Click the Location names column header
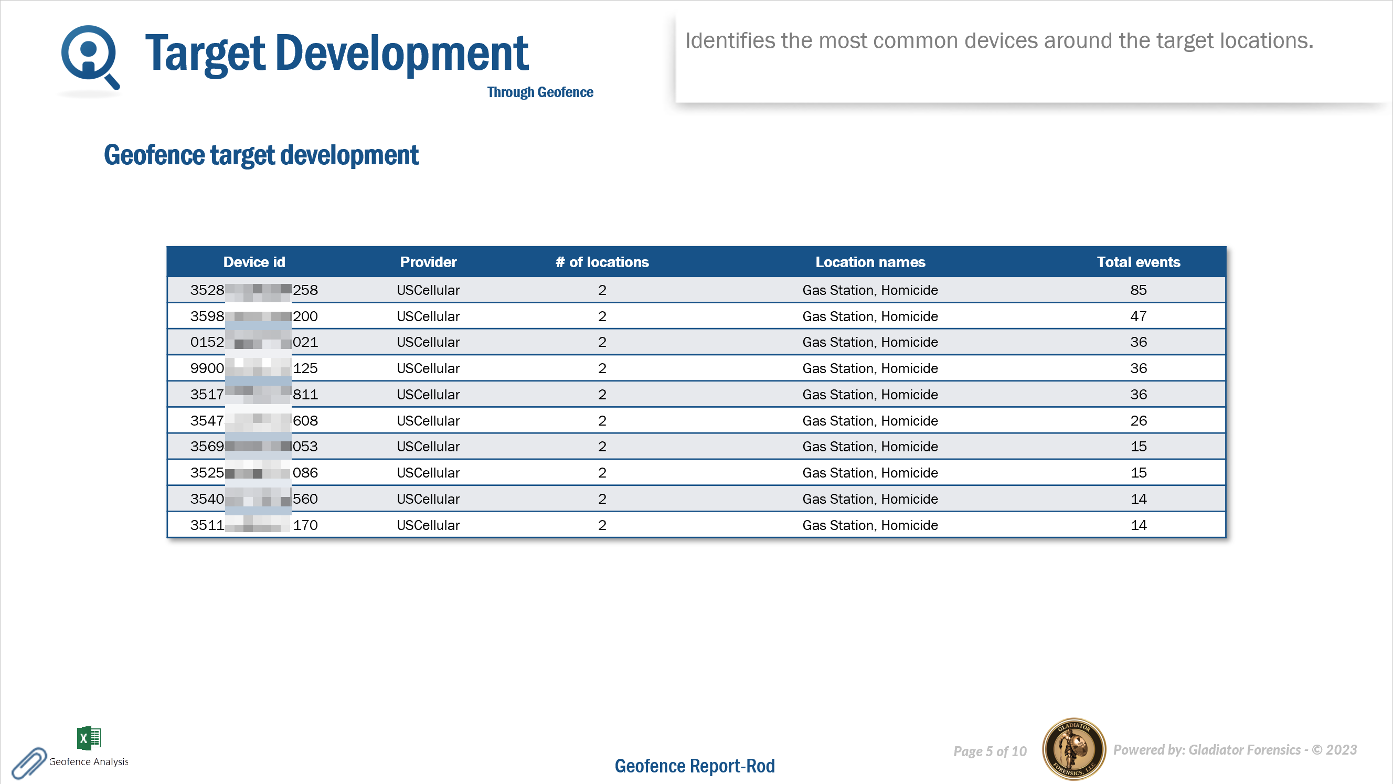 [x=869, y=262]
